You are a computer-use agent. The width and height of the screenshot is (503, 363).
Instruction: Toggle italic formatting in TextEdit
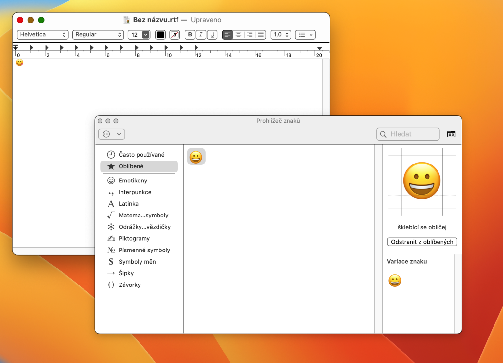[201, 35]
